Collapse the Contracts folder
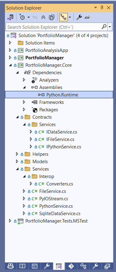The height and width of the screenshot is (272, 116). [x=17, y=117]
